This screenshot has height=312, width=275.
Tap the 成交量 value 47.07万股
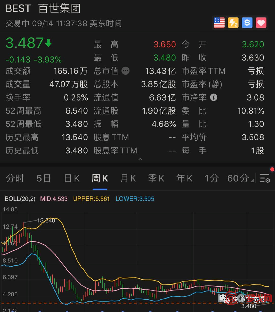click(x=68, y=84)
